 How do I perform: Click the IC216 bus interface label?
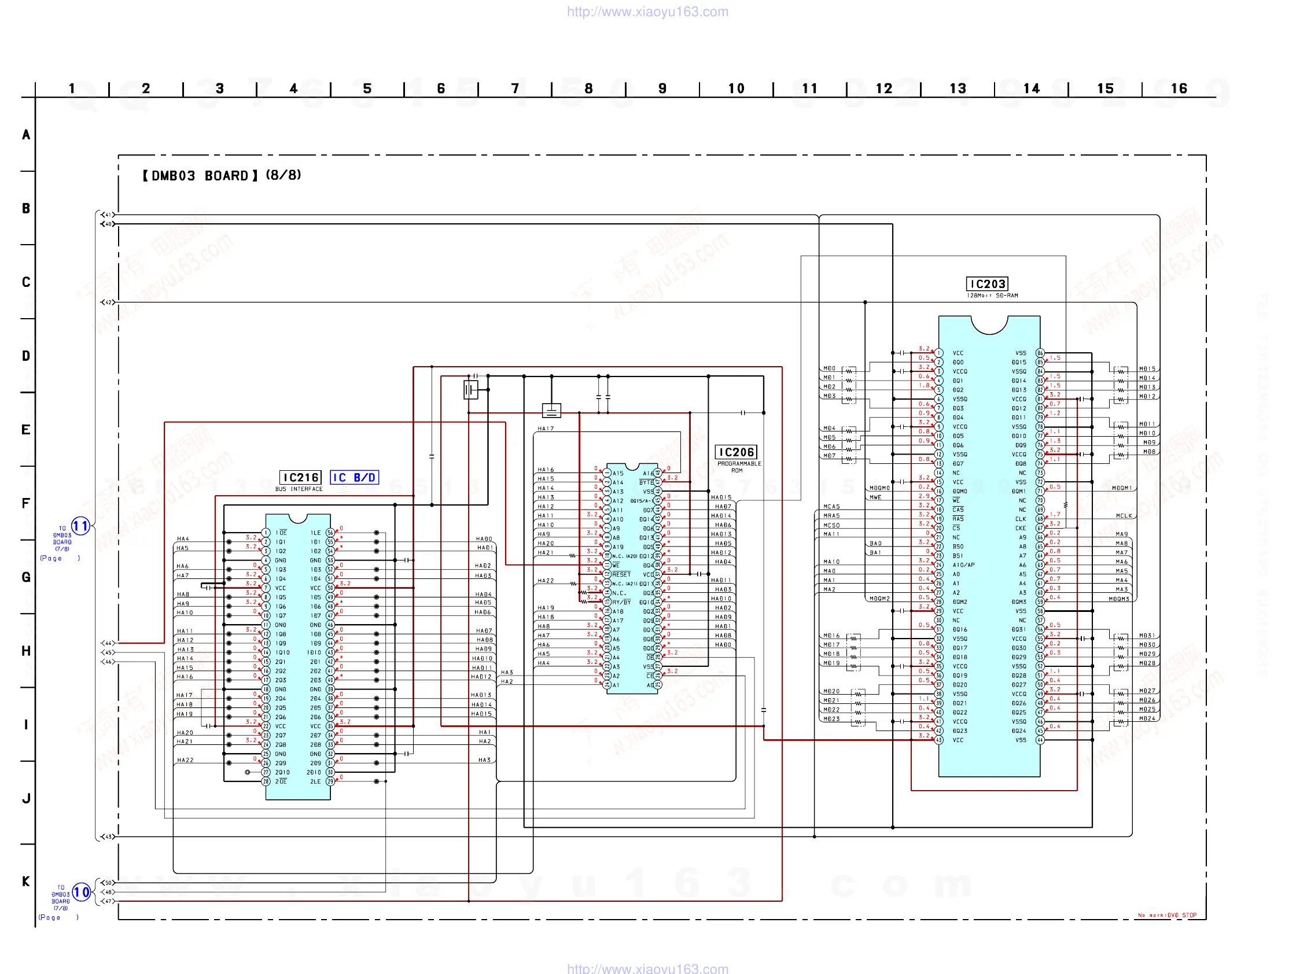300,477
